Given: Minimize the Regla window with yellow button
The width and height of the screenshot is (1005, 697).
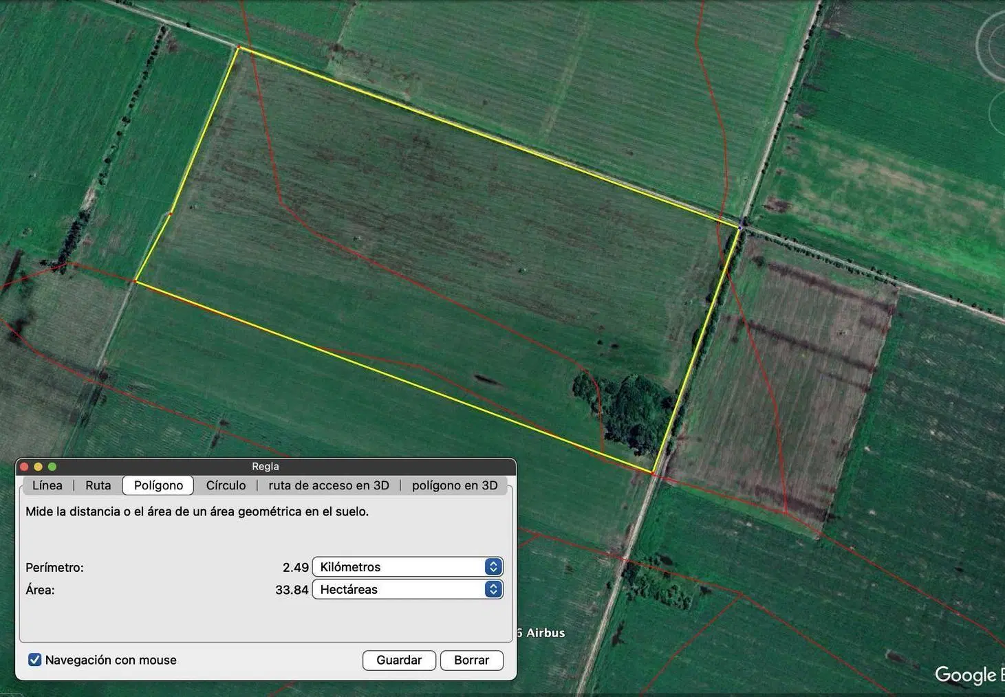Looking at the screenshot, I should coord(38,467).
